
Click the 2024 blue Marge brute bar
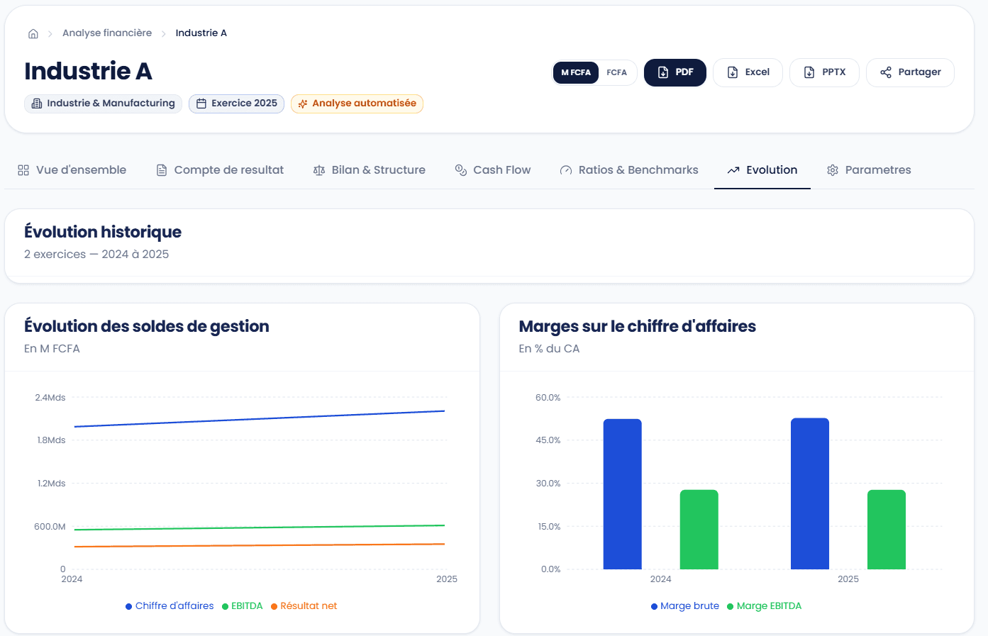[x=623, y=494]
